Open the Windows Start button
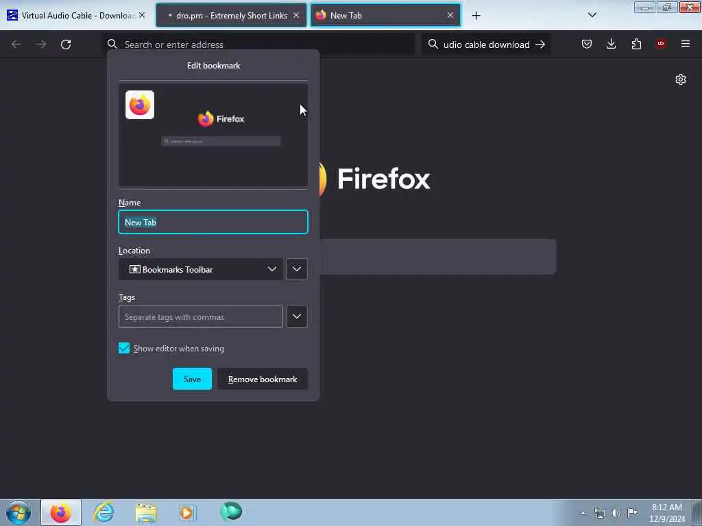 (x=19, y=512)
